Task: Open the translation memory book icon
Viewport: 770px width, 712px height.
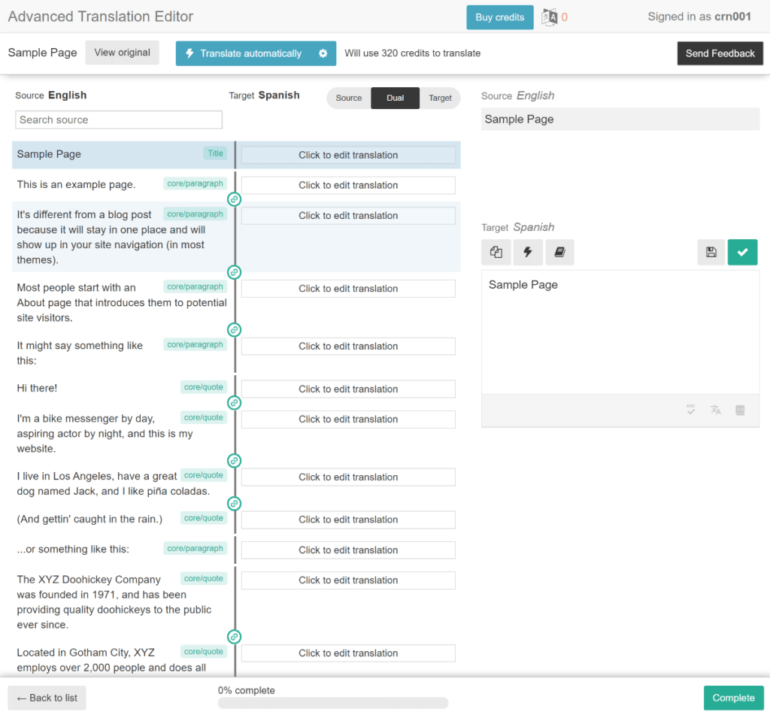Action: coord(559,252)
